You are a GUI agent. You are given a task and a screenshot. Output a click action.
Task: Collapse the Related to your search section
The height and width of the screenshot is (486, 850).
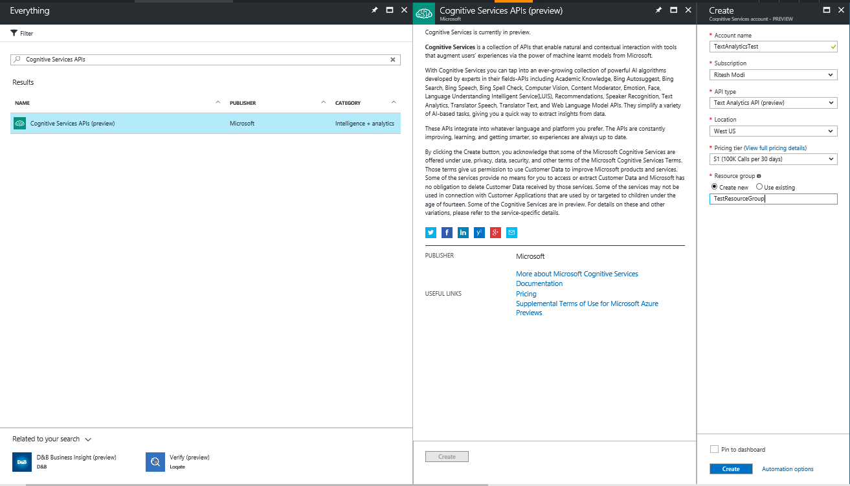tap(89, 439)
